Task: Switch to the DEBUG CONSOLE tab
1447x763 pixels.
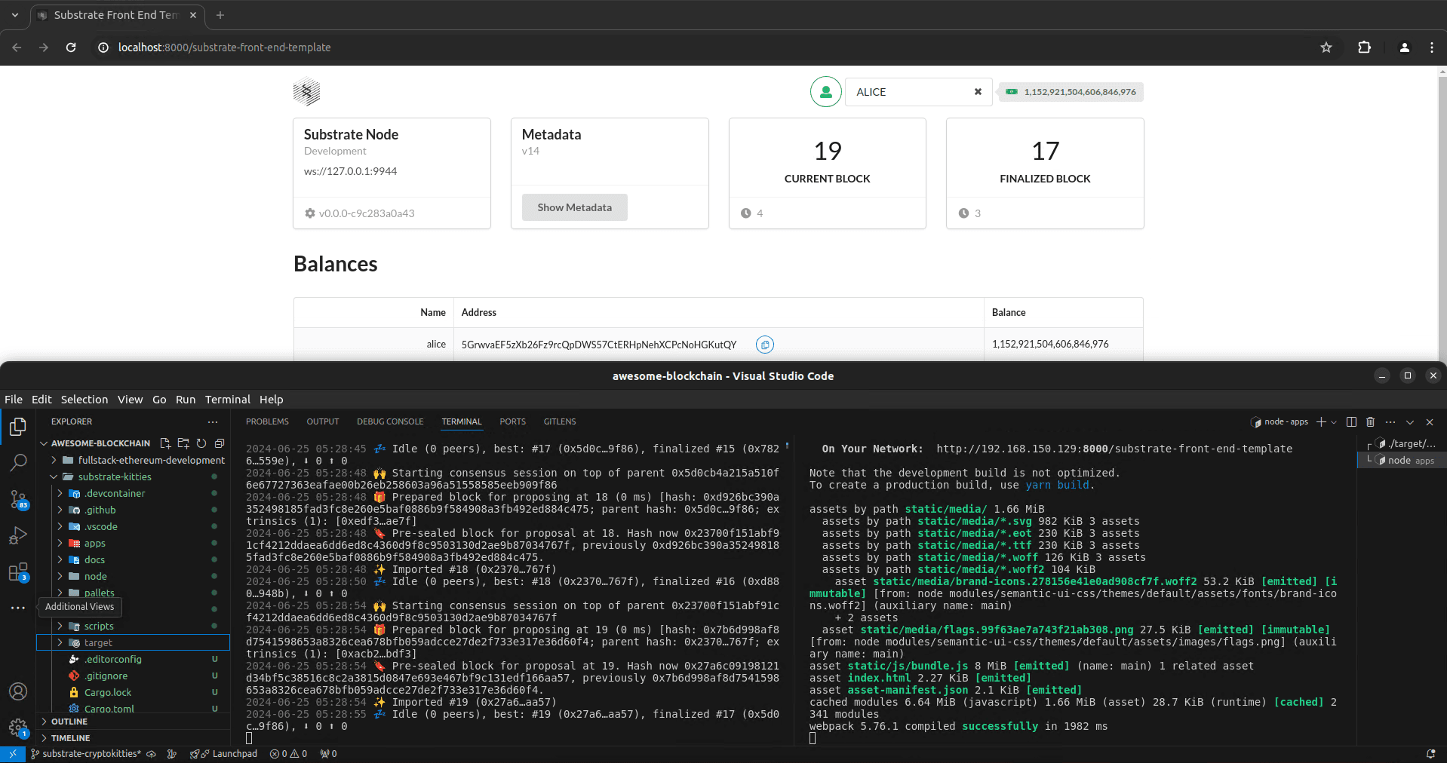Action: (x=390, y=422)
